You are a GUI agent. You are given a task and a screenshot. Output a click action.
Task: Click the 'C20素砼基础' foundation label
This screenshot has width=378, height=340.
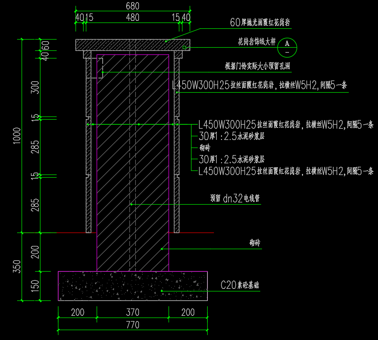pos(240,285)
